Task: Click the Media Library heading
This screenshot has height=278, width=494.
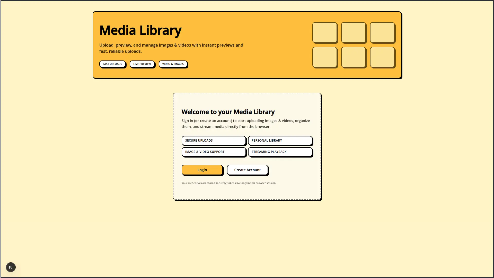Action: (x=140, y=30)
